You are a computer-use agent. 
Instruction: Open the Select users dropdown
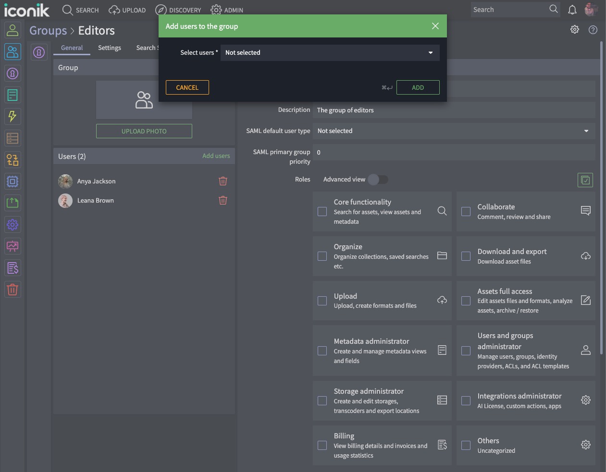tap(330, 52)
